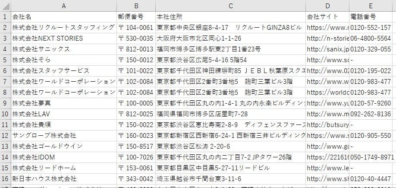Select phone number 0120-57-9260
Screen dimensions: 396x188
coord(371,103)
